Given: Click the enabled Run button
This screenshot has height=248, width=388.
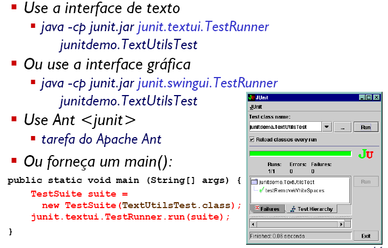Looking at the screenshot, I should 366,127.
